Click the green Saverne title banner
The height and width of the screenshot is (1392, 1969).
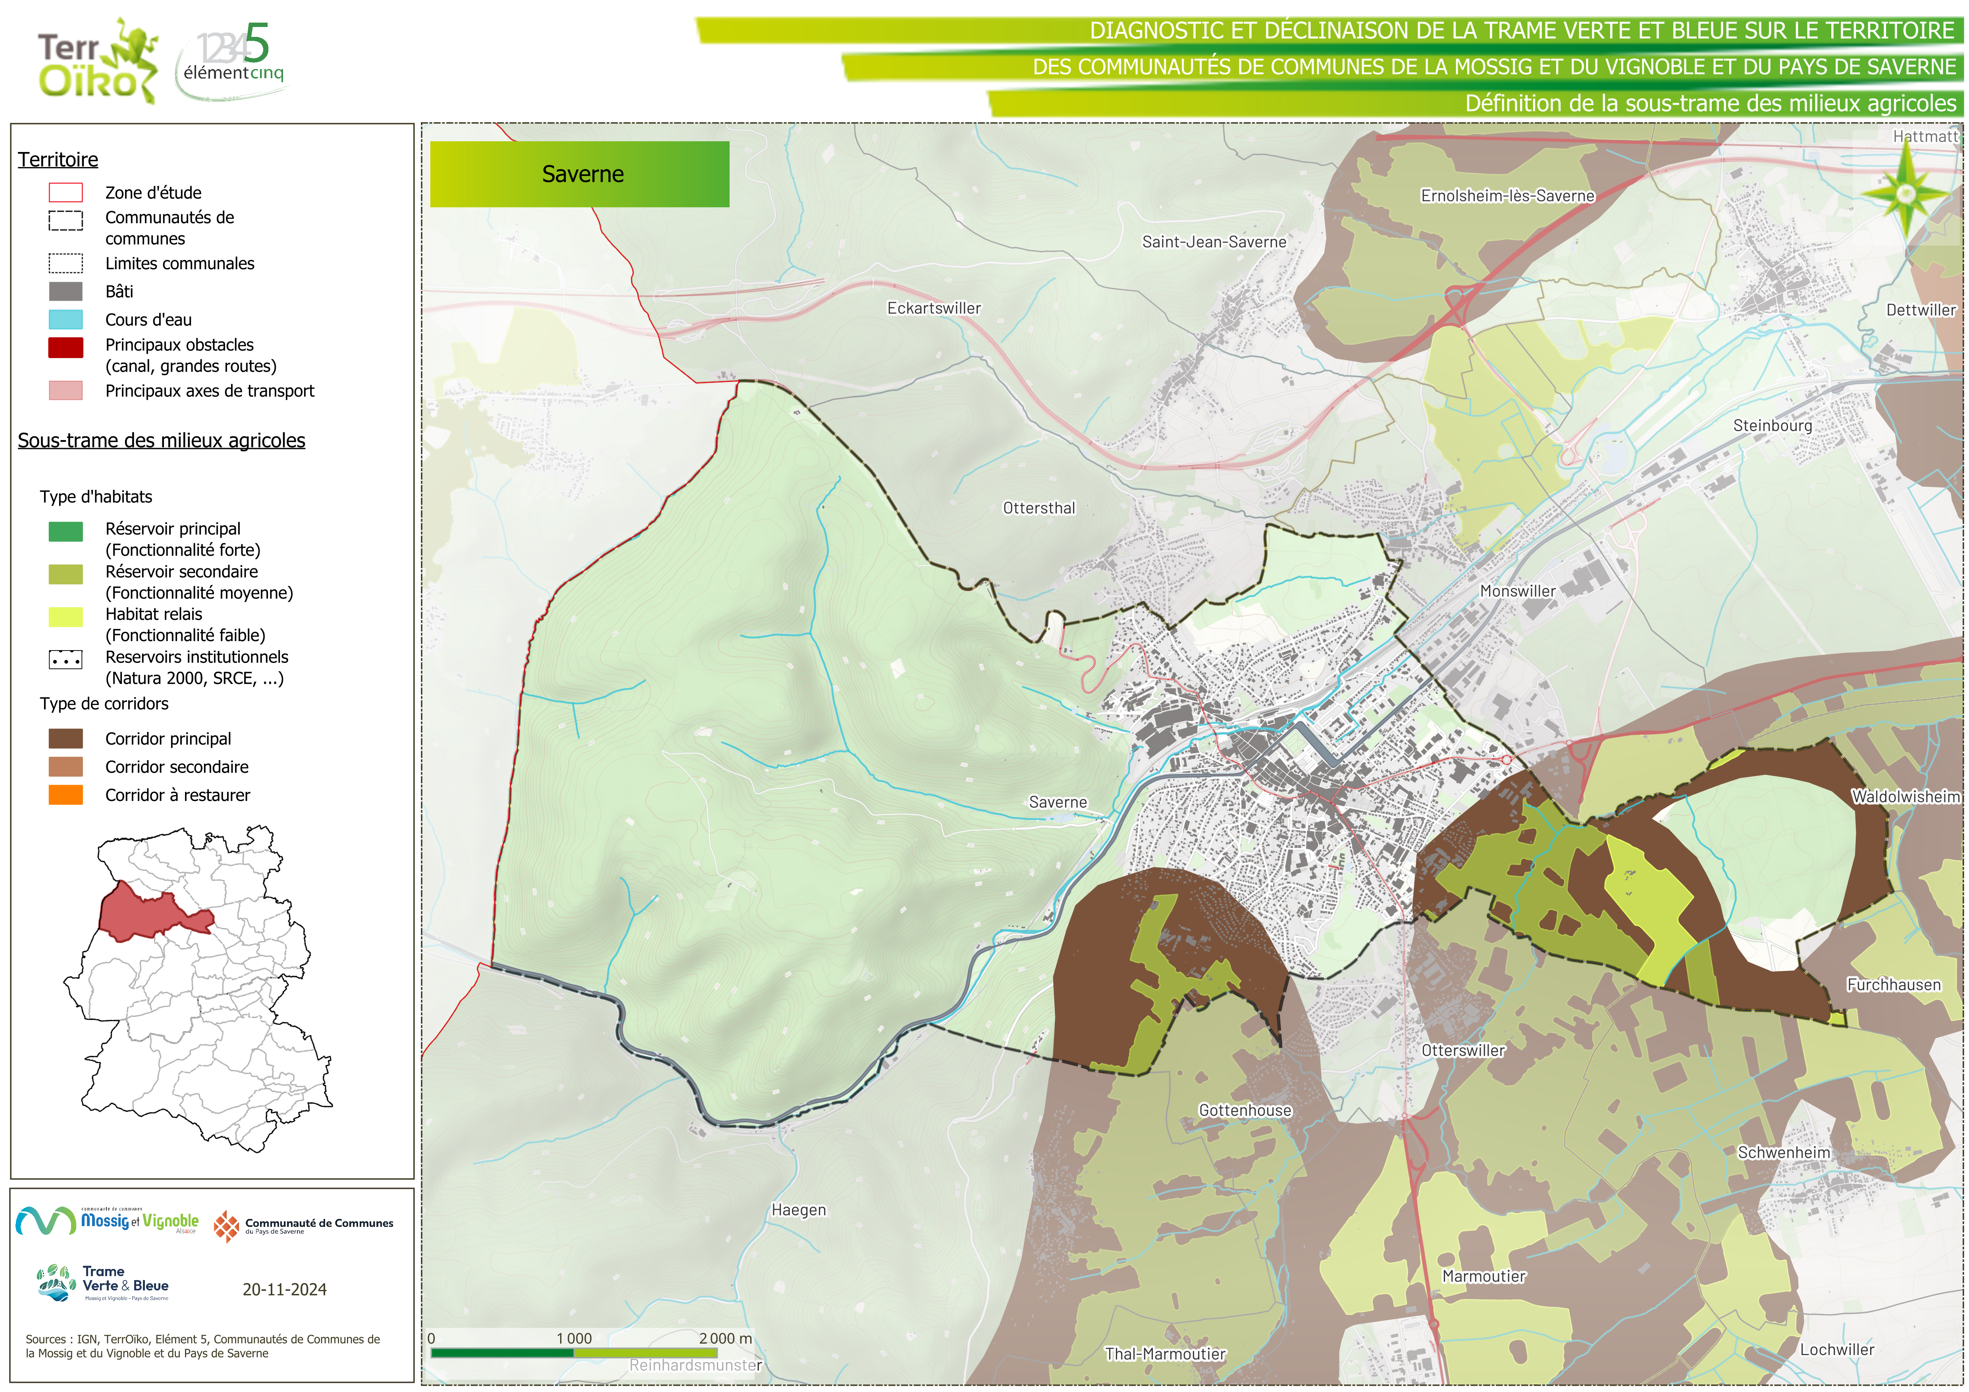pos(580,174)
